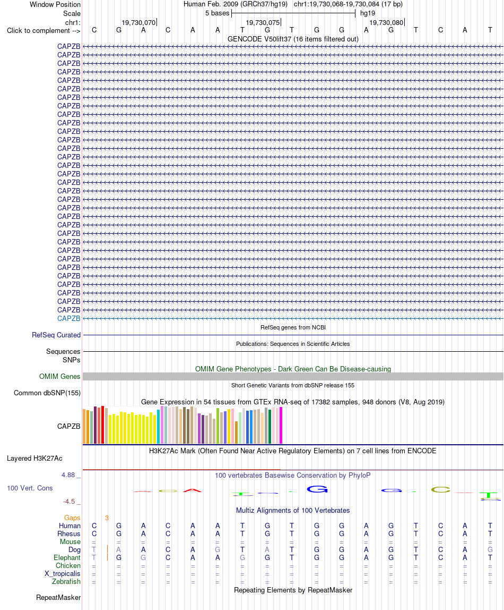
Task: Click the Sequences track label
Action: (x=63, y=352)
